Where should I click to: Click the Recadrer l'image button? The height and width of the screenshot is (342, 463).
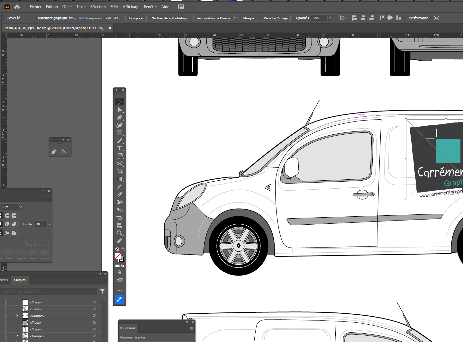275,18
